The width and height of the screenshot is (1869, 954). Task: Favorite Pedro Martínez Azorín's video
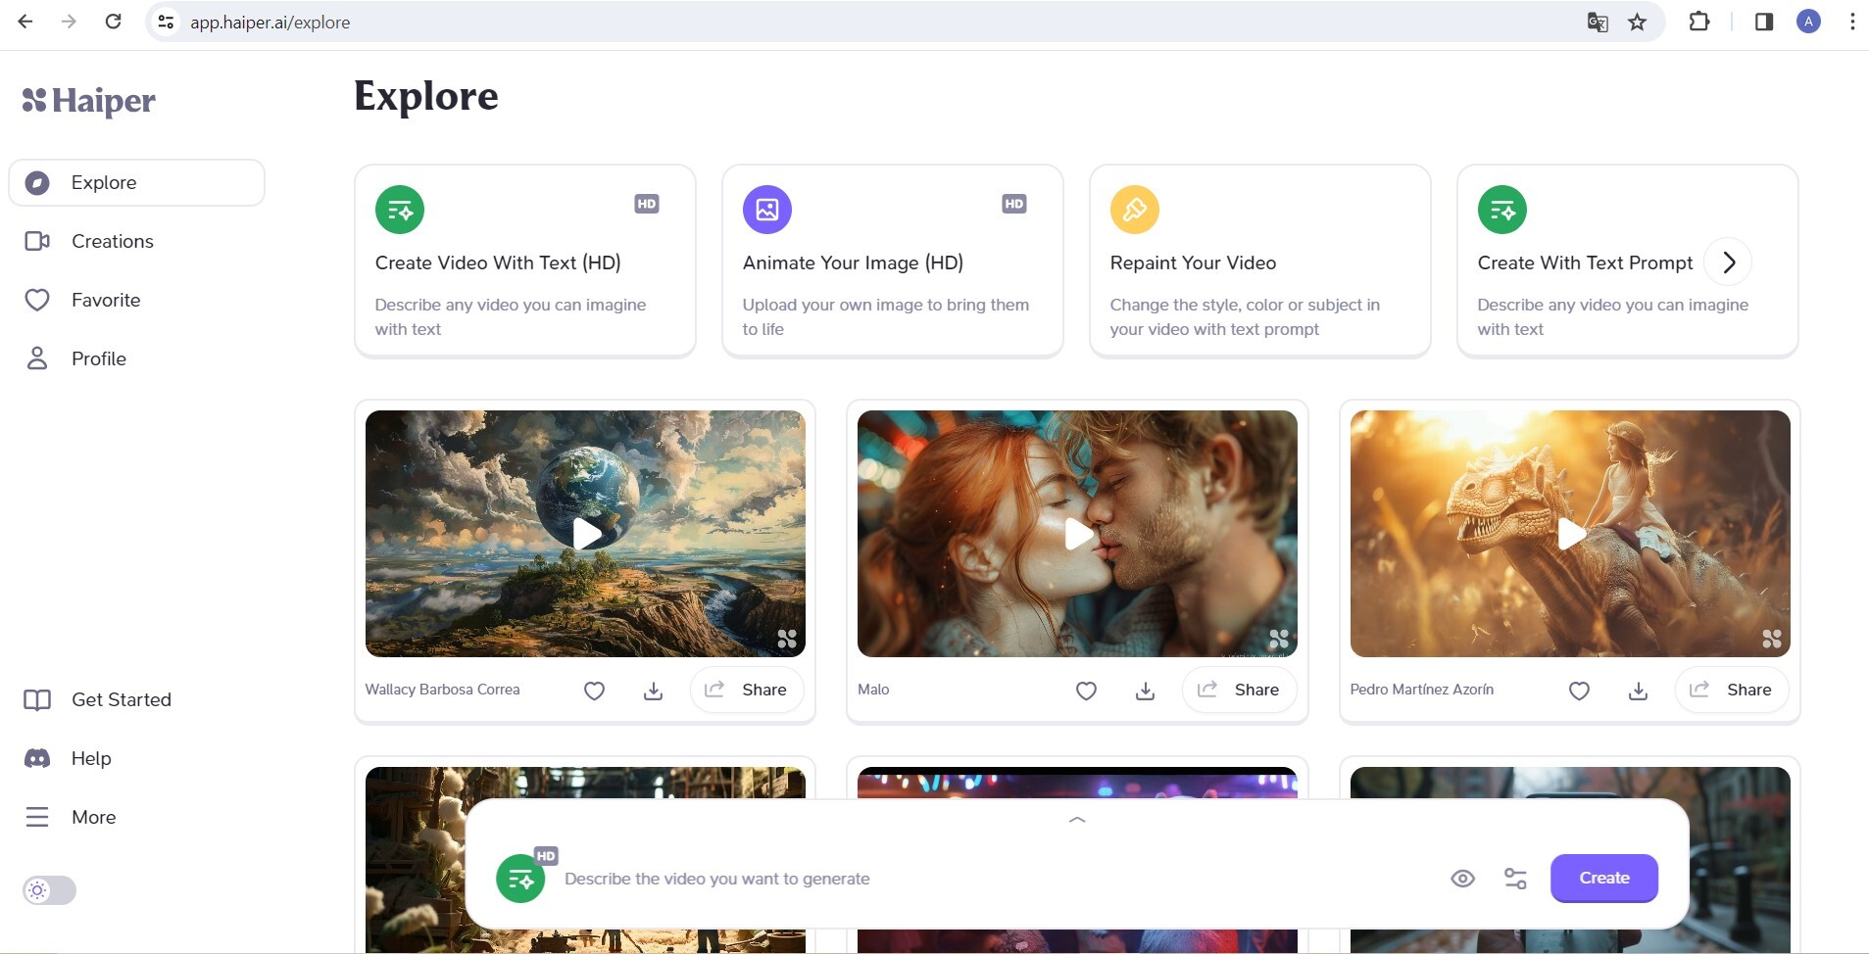point(1579,691)
